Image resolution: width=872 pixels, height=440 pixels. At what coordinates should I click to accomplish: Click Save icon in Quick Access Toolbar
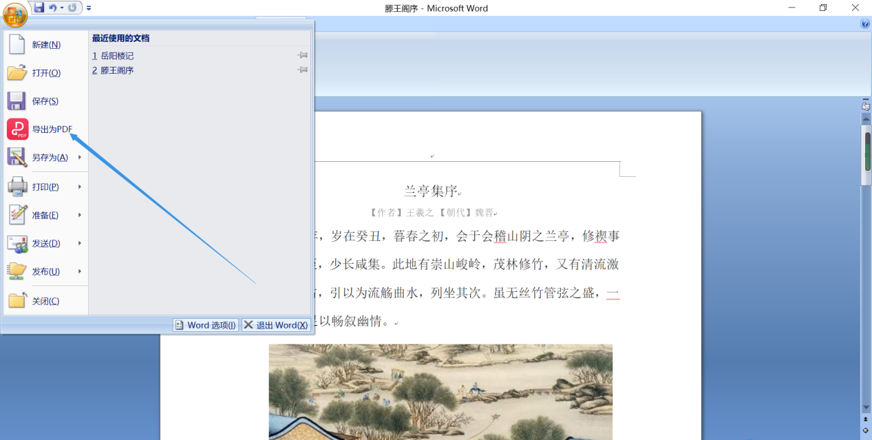[x=39, y=8]
